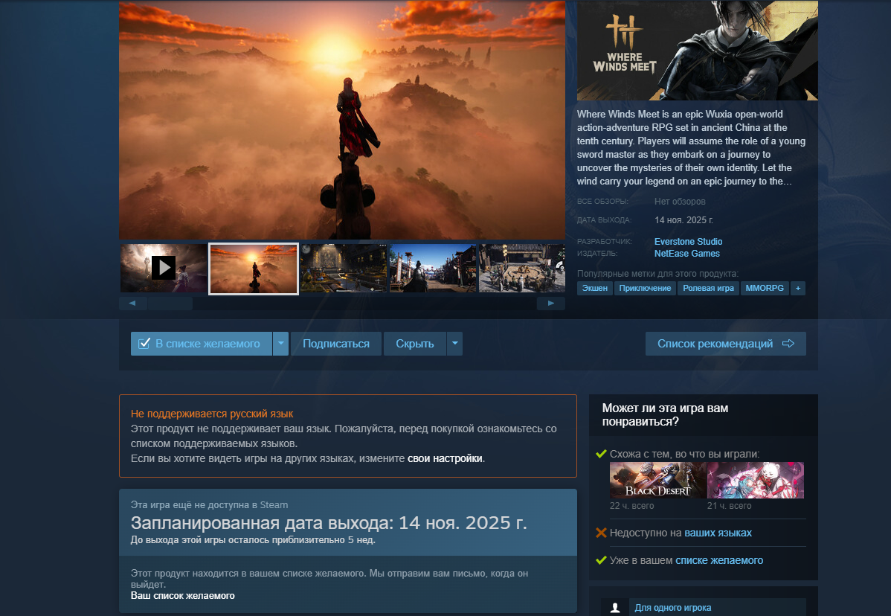Click 'Не поддерживается русский язык' warning title

pyautogui.click(x=212, y=414)
